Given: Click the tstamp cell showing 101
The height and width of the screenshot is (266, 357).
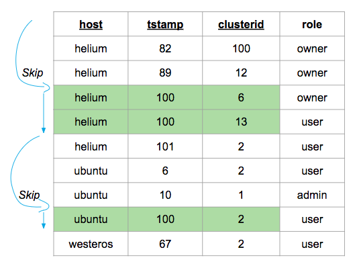Looking at the screenshot, I should (x=165, y=146).
